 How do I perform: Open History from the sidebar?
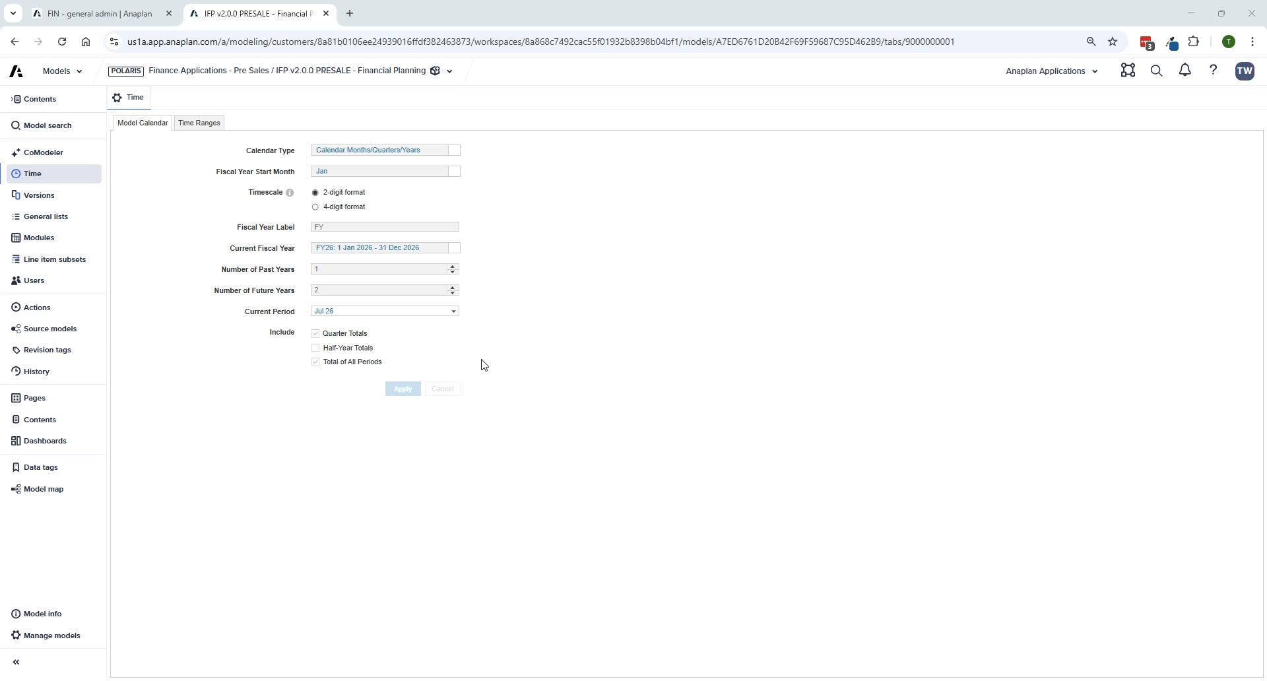click(x=36, y=372)
